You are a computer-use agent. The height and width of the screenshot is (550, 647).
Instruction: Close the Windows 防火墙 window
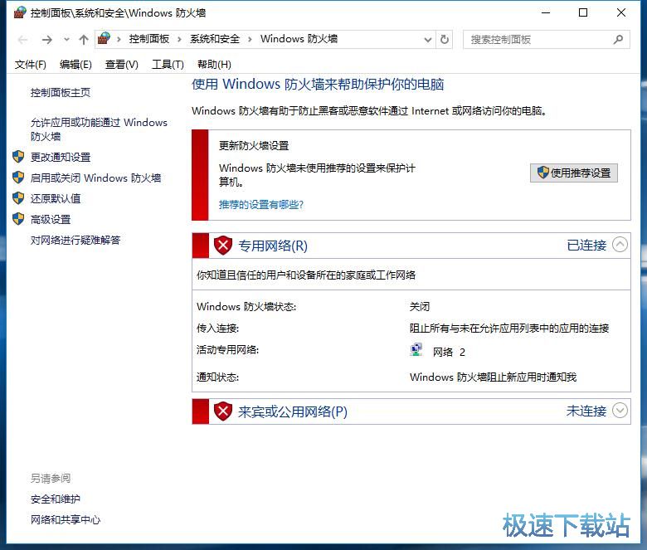point(621,12)
